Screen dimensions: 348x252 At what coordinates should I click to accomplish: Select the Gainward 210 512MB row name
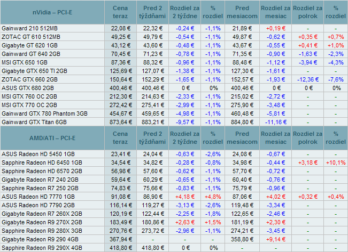pos(29,29)
